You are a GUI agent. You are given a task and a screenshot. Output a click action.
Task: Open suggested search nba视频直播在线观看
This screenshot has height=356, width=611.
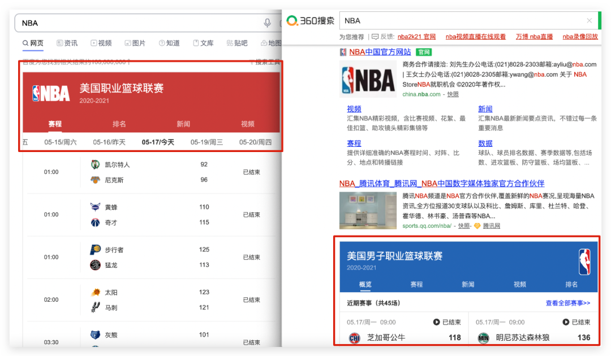(476, 37)
